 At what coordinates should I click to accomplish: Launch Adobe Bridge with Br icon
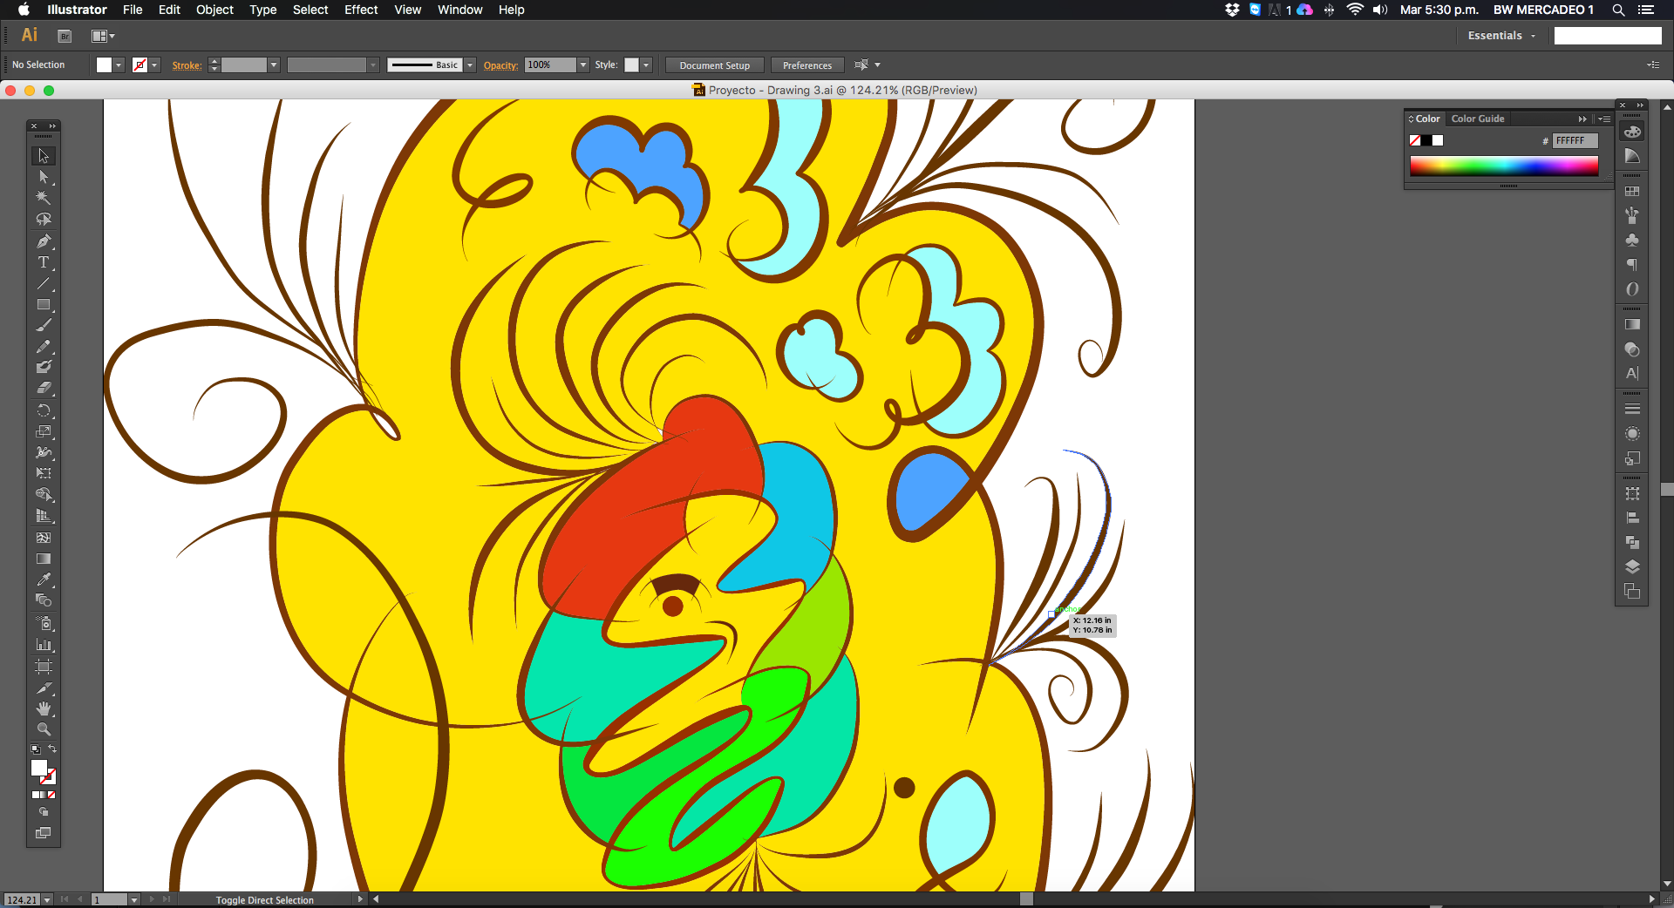[65, 36]
